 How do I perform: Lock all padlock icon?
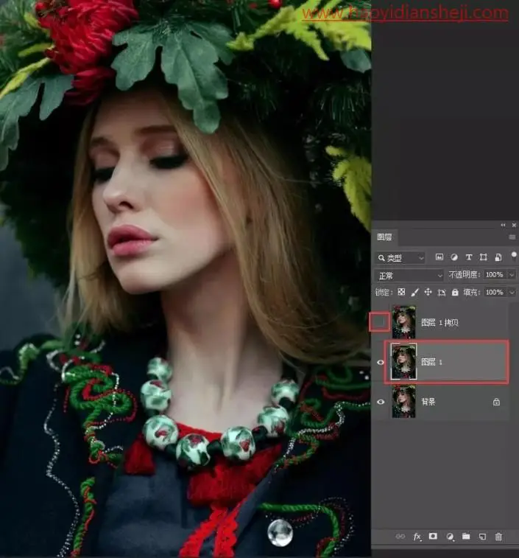(455, 292)
